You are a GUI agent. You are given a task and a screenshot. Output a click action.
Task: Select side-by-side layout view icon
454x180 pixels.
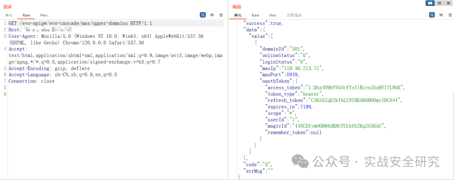click(x=430, y=3)
